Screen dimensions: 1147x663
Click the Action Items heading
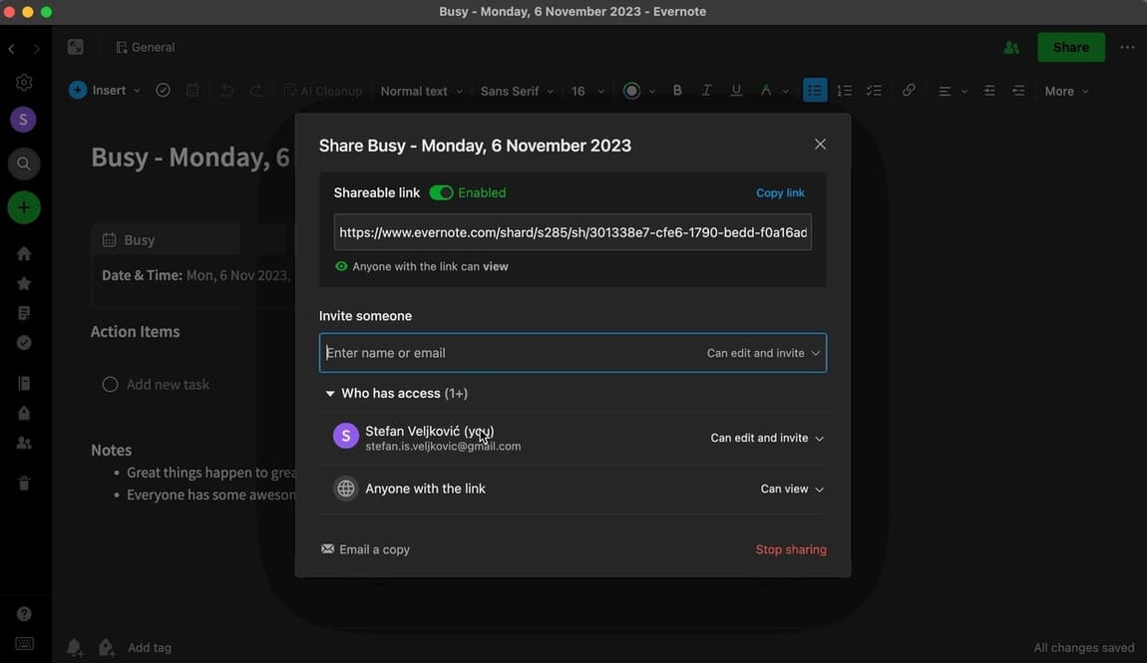(x=136, y=332)
